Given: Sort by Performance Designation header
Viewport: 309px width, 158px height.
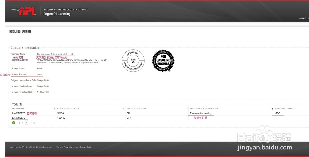Looking at the screenshot, I should pyautogui.click(x=204, y=109).
